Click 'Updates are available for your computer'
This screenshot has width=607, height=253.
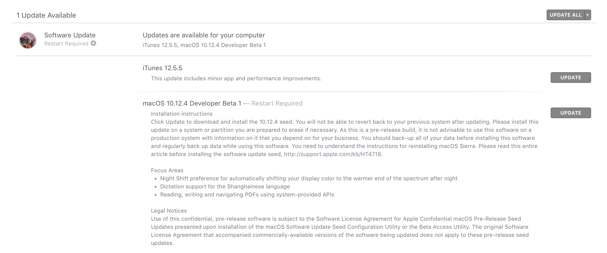204,35
